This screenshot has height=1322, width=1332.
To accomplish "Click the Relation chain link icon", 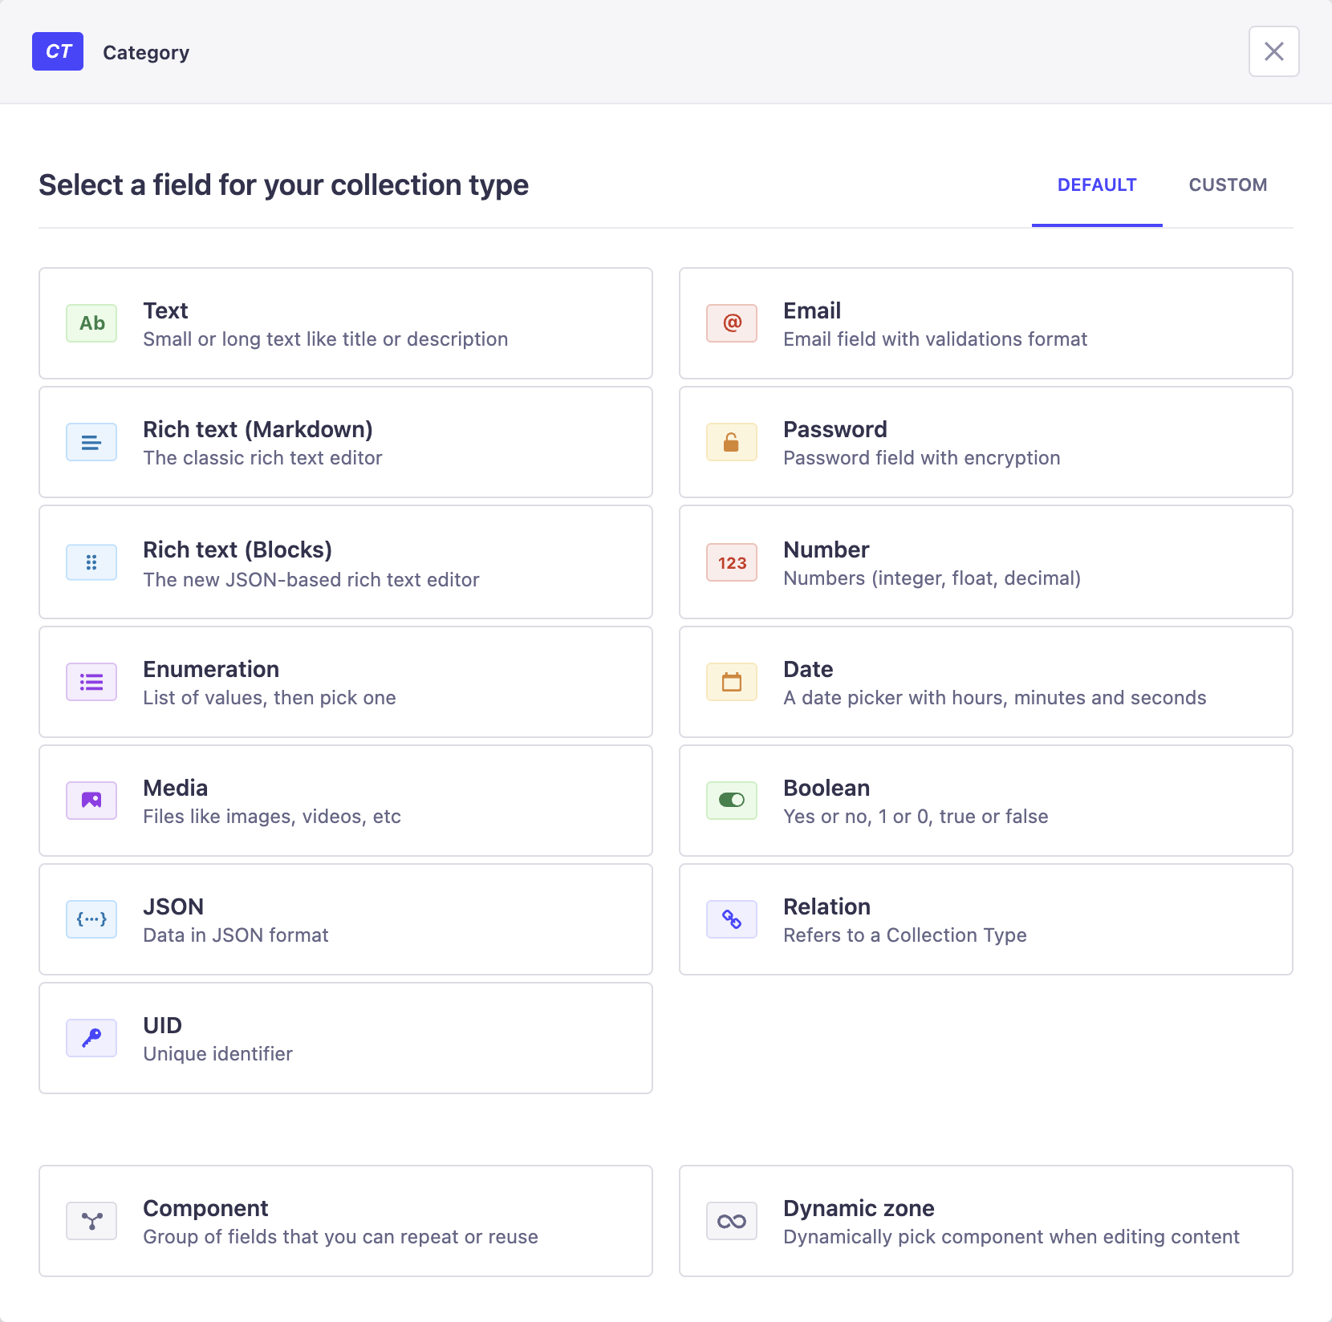I will coord(732,919).
